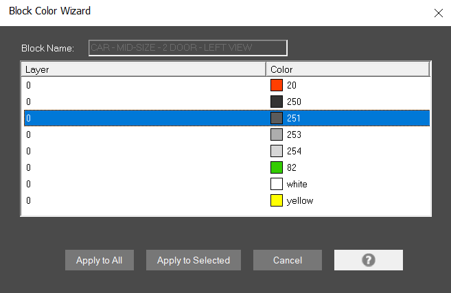The image size is (451, 293).
Task: Click the red color 20 swatch
Action: coord(277,85)
